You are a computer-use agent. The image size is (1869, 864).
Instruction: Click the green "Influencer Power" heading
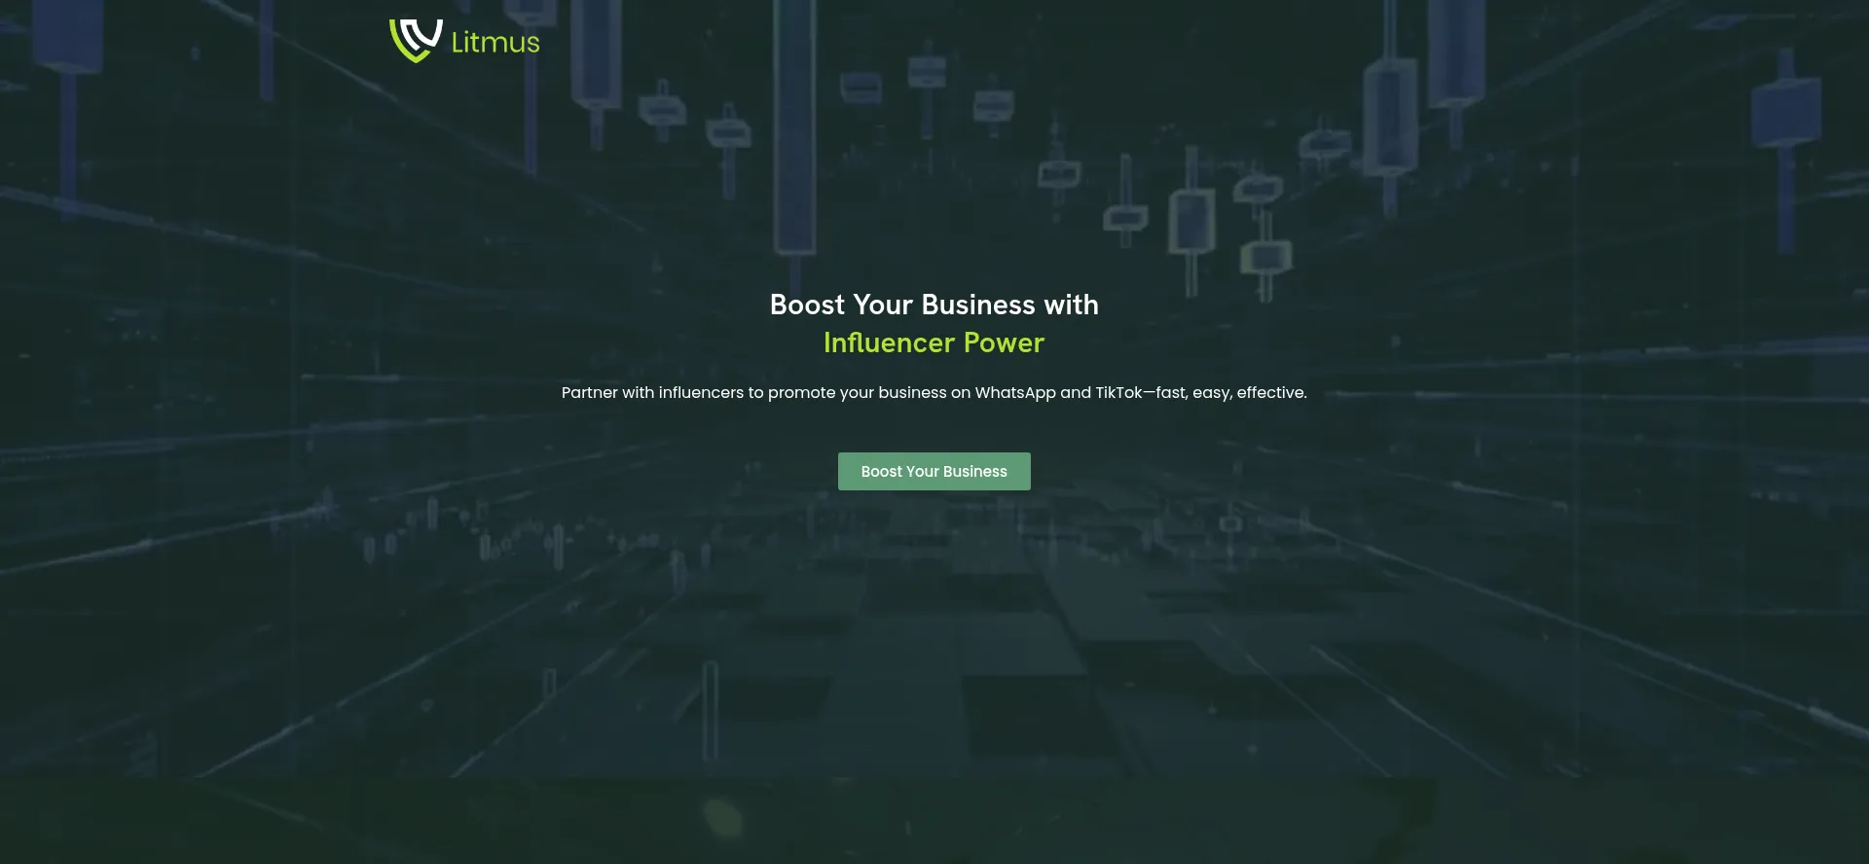click(x=934, y=342)
